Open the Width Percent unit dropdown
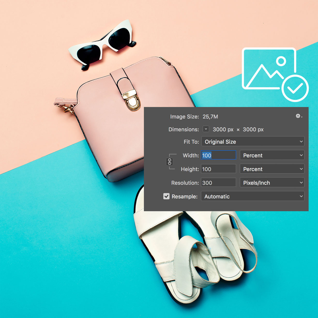The width and height of the screenshot is (318, 318). (272, 155)
